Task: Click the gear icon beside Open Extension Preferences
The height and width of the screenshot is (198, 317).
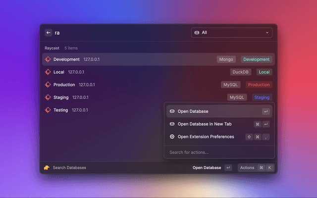Action: 172,137
